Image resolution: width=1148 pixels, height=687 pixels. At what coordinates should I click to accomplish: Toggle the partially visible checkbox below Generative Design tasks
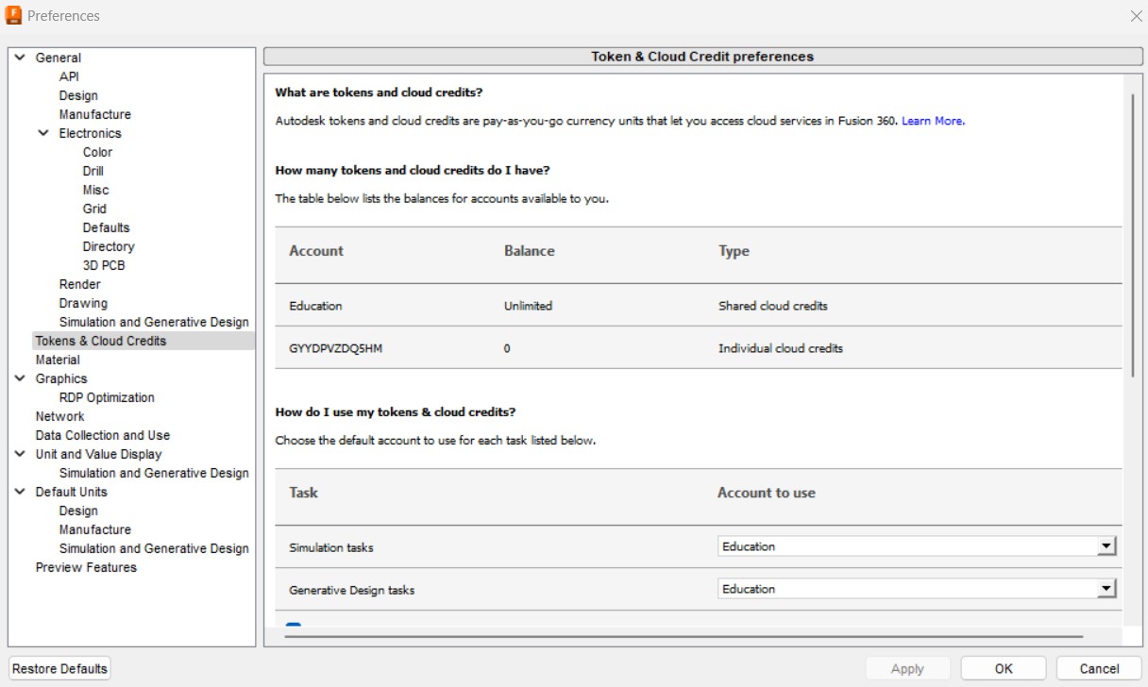click(294, 627)
